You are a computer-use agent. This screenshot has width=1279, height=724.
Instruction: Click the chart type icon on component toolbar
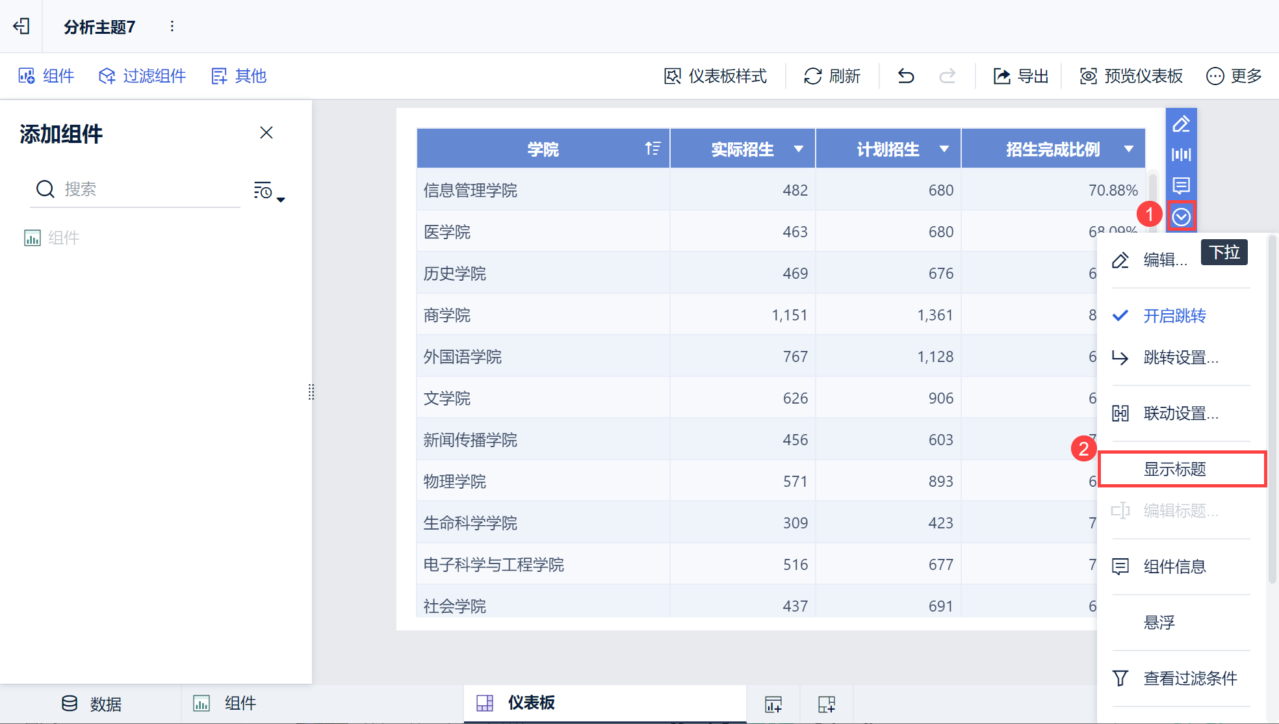click(1181, 155)
